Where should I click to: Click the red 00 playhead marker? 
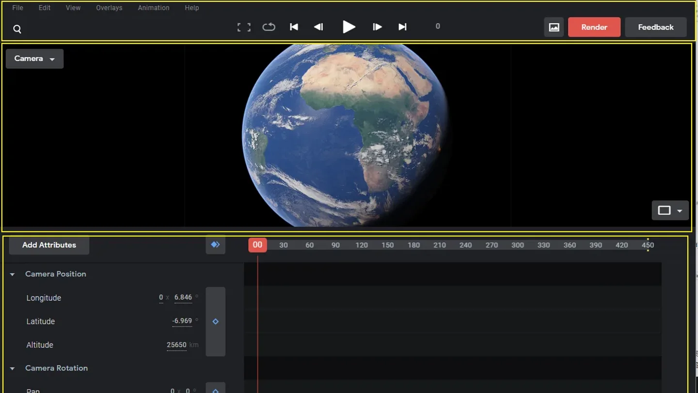[x=257, y=245]
